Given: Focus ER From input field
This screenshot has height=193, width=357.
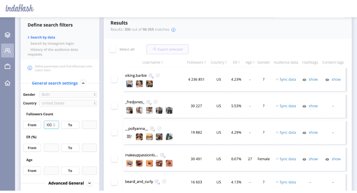Looking at the screenshot, I should [x=51, y=148].
